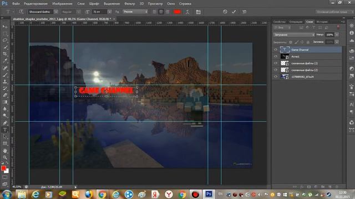Open the Showcard Gothic font family dropdown

[x=56, y=12]
